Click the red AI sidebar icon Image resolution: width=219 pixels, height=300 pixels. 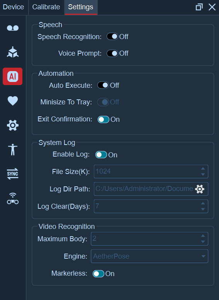(13, 76)
